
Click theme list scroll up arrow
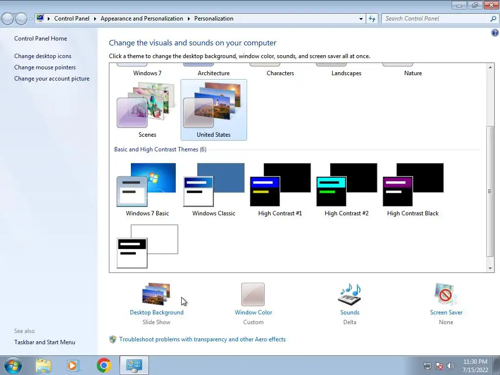click(x=490, y=67)
